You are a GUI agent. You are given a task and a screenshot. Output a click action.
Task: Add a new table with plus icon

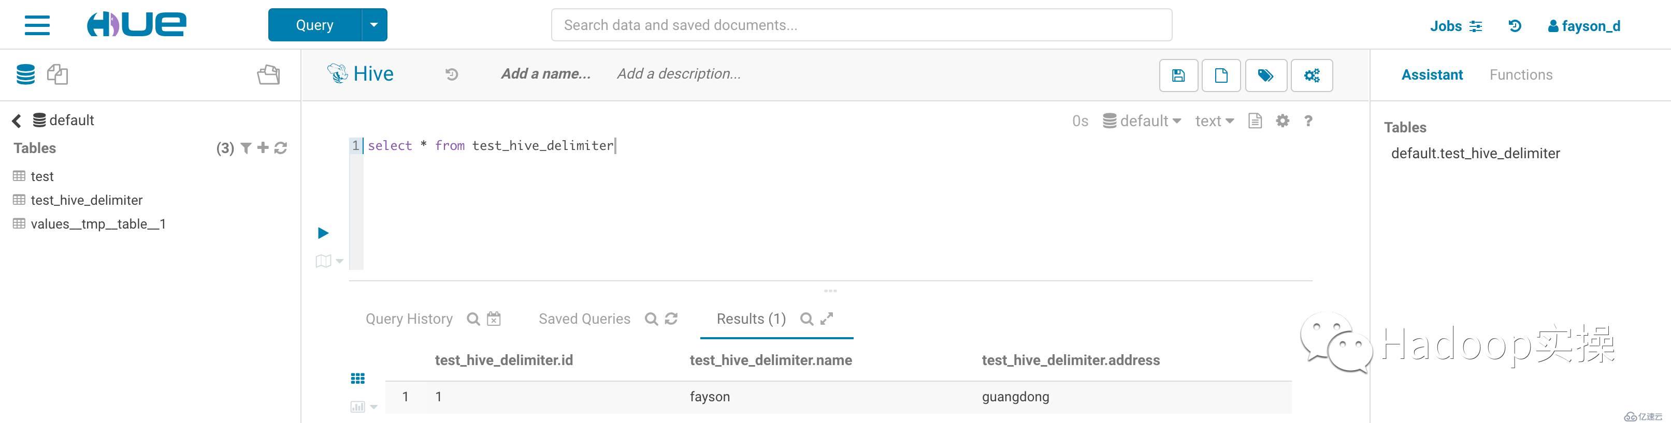(263, 148)
